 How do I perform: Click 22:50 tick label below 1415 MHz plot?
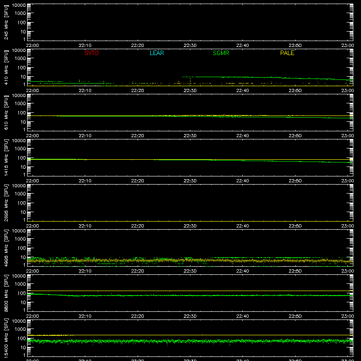point(295,181)
